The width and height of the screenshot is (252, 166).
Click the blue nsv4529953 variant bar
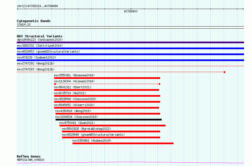[130, 54]
